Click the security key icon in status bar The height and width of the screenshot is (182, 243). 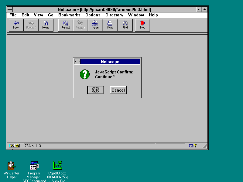click(14, 146)
